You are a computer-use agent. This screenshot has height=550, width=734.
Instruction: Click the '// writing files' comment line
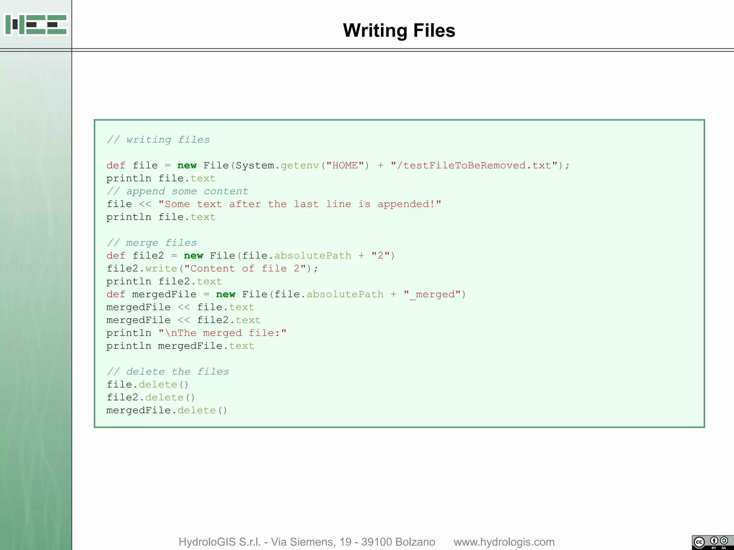point(158,139)
